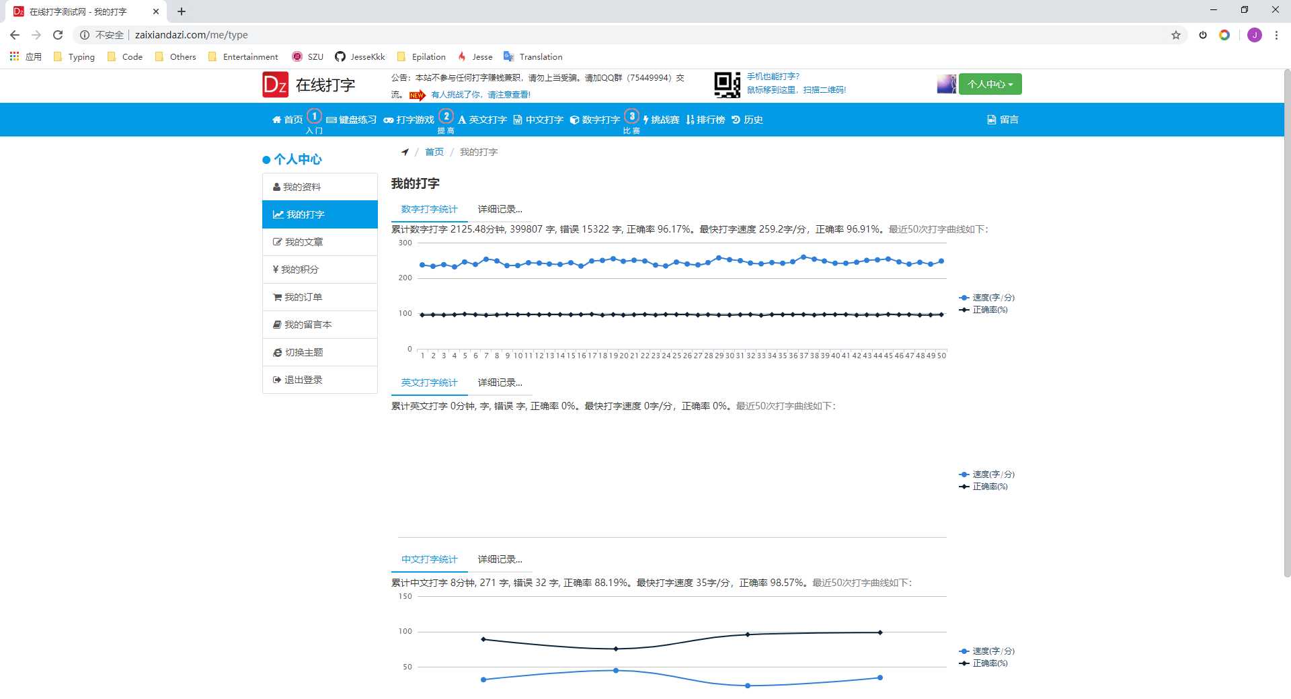Image resolution: width=1291 pixels, height=699 pixels.
Task: Click the QR code image in header
Action: (727, 85)
